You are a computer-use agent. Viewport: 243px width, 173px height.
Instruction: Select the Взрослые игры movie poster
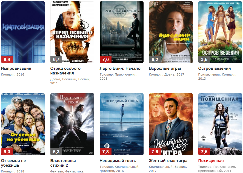[x=171, y=32]
